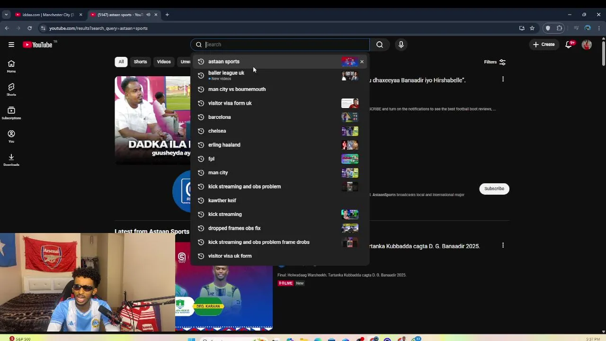Open the You section in the sidebar
Screen dimensions: 606x341
click(11, 136)
